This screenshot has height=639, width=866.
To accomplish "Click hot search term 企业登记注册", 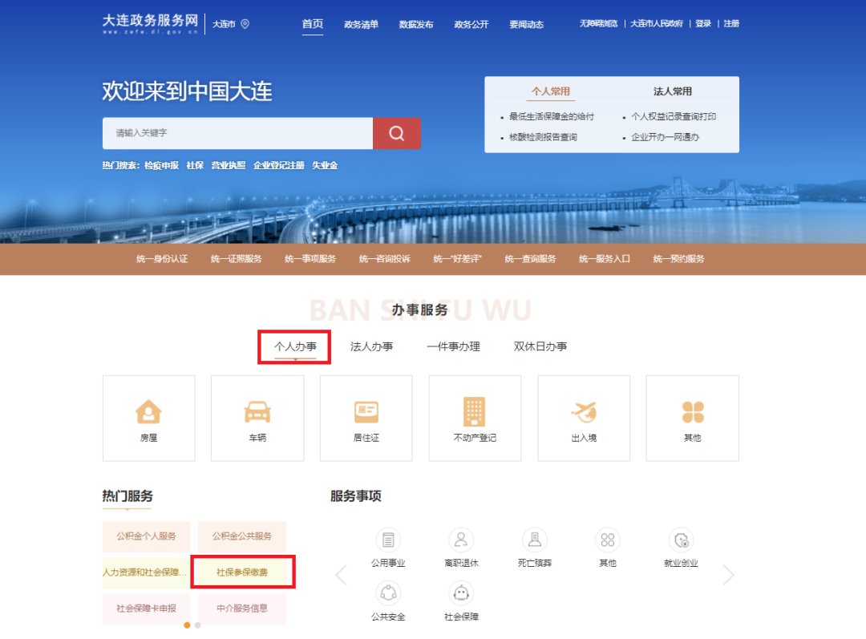I will [x=279, y=165].
